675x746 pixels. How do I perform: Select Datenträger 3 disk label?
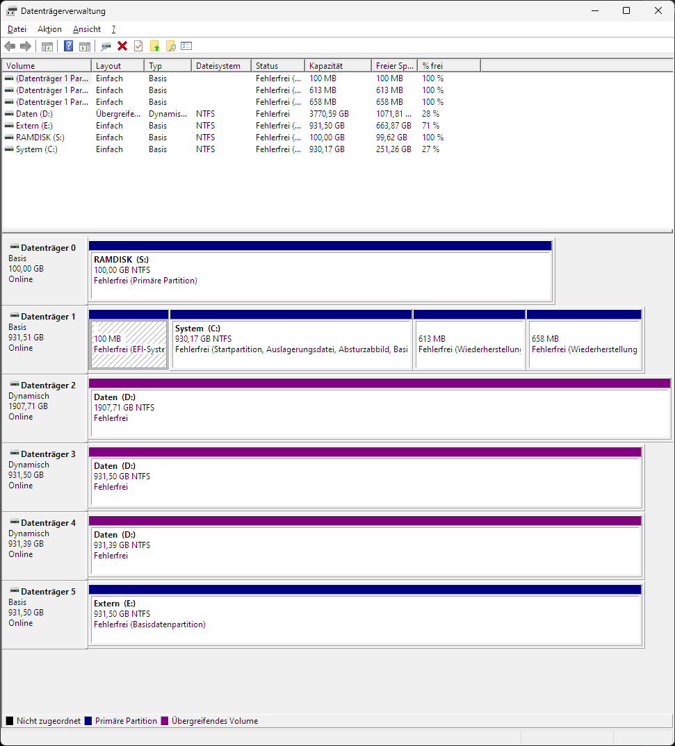click(44, 478)
